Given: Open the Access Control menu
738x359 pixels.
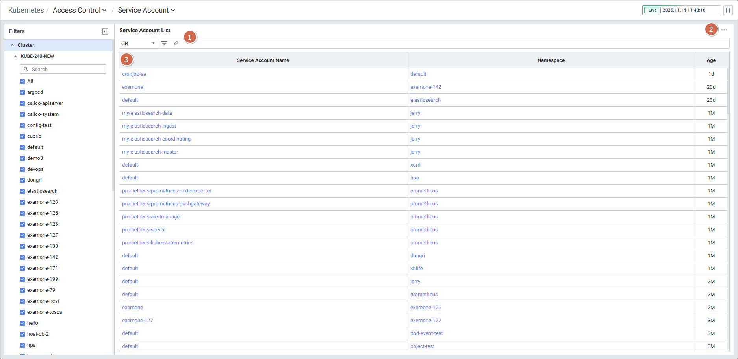Looking at the screenshot, I should click(80, 10).
